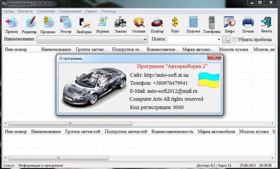Click the Наименование header in the upper table
The height and width of the screenshot is (169, 280).
click(56, 49)
